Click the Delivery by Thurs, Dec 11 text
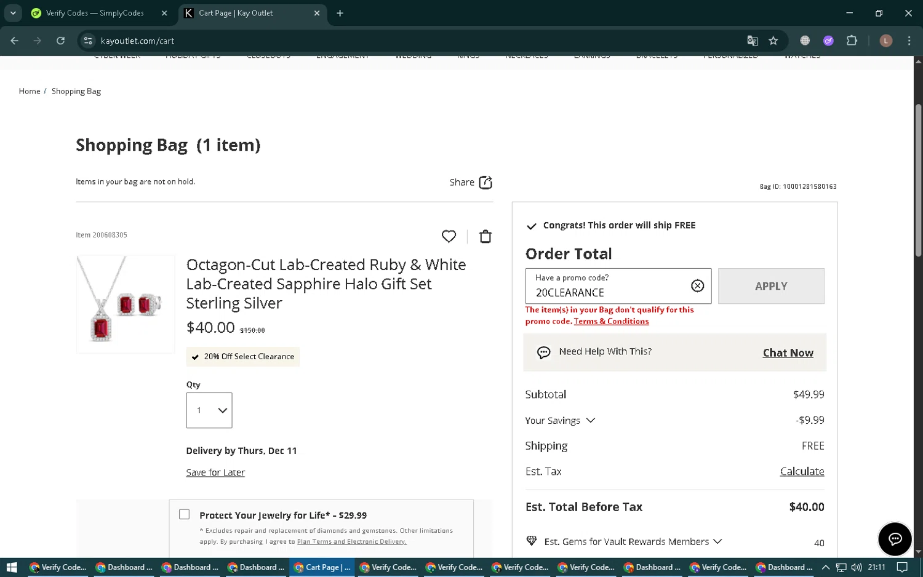 [x=241, y=451]
